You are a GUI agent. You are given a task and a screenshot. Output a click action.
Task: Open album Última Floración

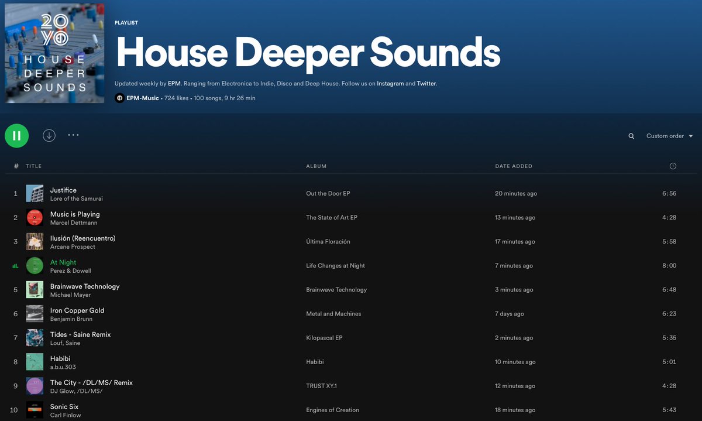(x=328, y=242)
